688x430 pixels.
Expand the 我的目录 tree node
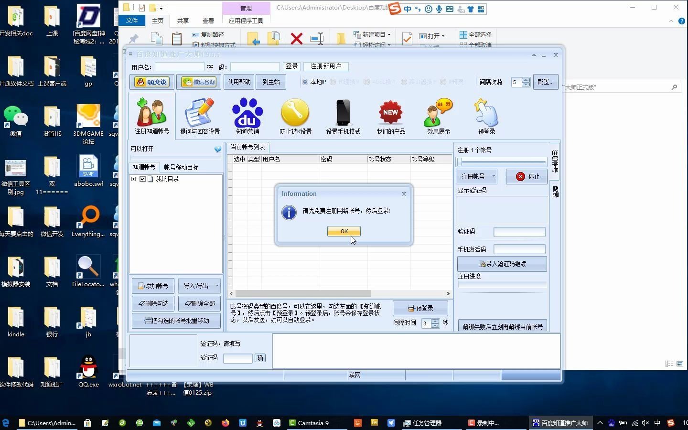(x=134, y=179)
